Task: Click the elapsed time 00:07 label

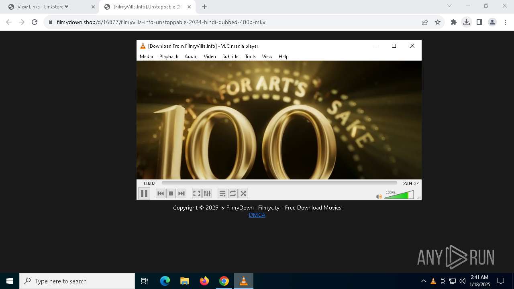Action: pos(149,183)
